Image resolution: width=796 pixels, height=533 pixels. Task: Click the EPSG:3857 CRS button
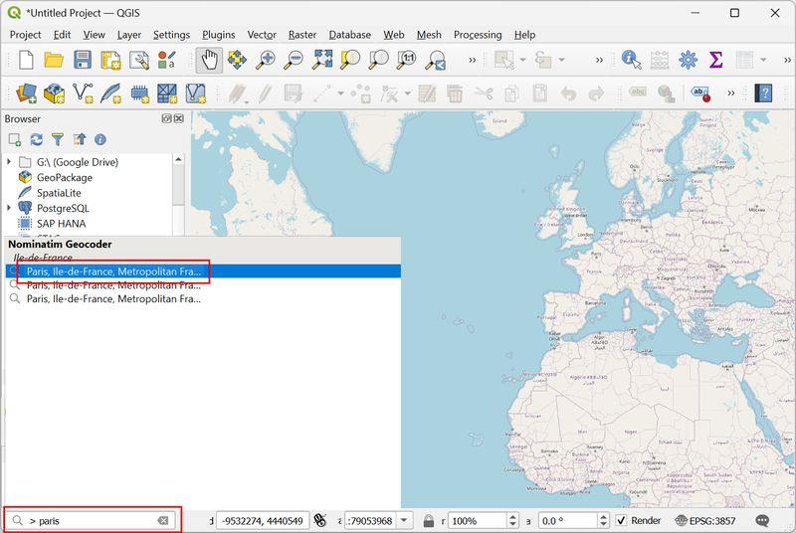[706, 520]
